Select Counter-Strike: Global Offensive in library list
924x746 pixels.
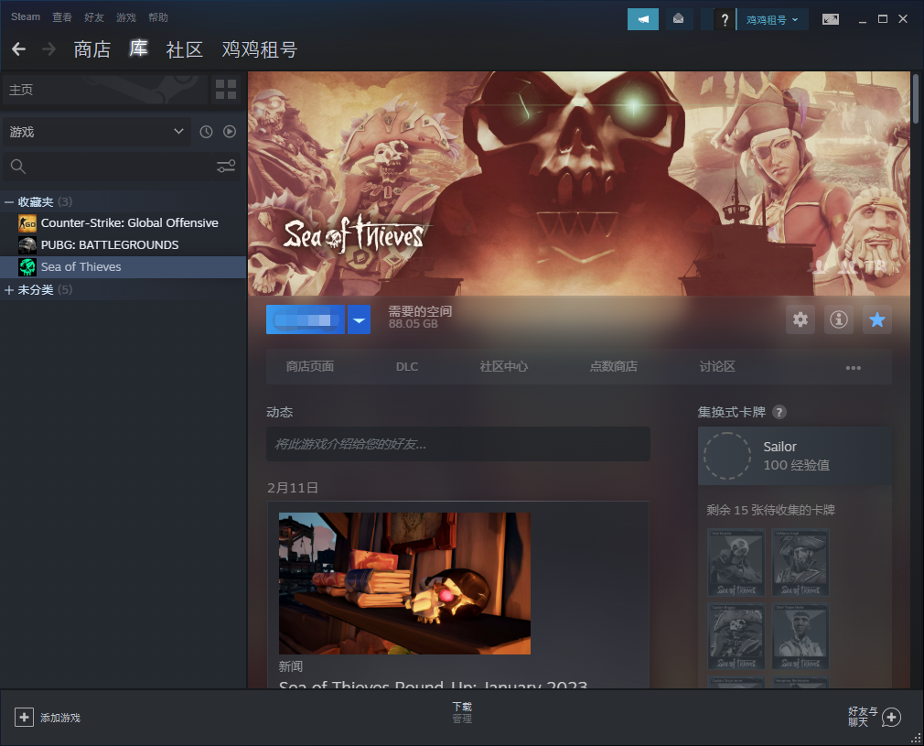point(130,223)
